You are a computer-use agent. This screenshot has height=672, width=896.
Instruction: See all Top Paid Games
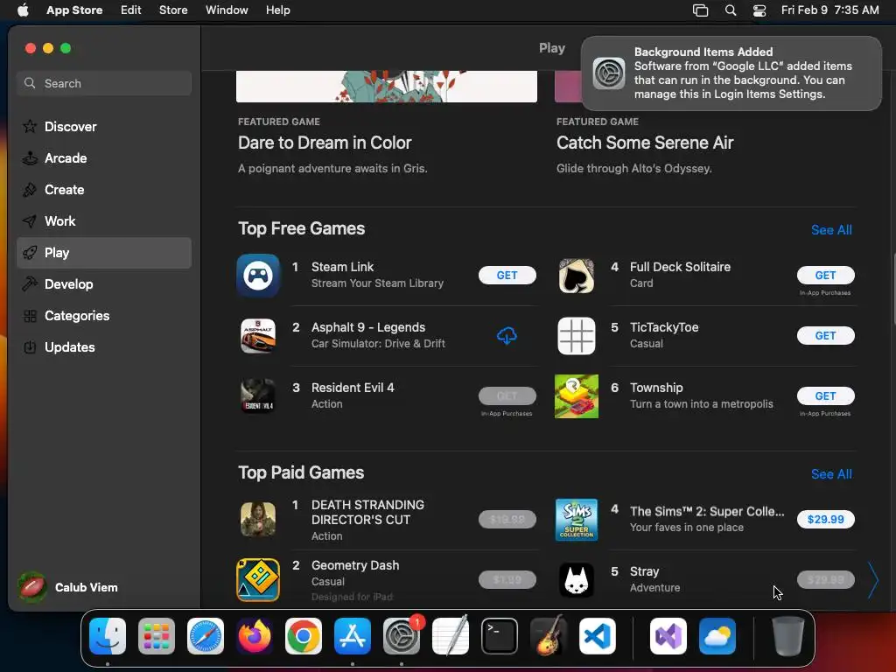(831, 474)
